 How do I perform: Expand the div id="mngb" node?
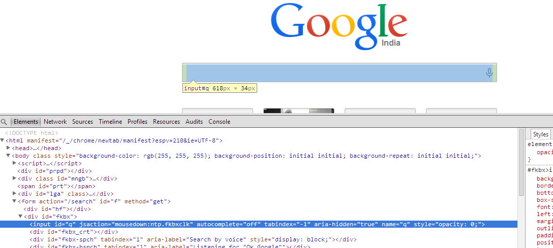[x=14, y=179]
